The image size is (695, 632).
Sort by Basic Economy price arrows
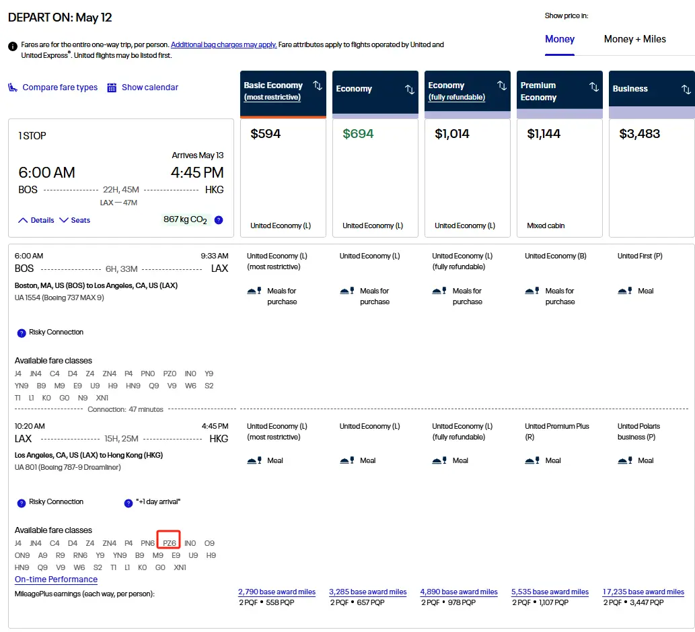[x=318, y=85]
